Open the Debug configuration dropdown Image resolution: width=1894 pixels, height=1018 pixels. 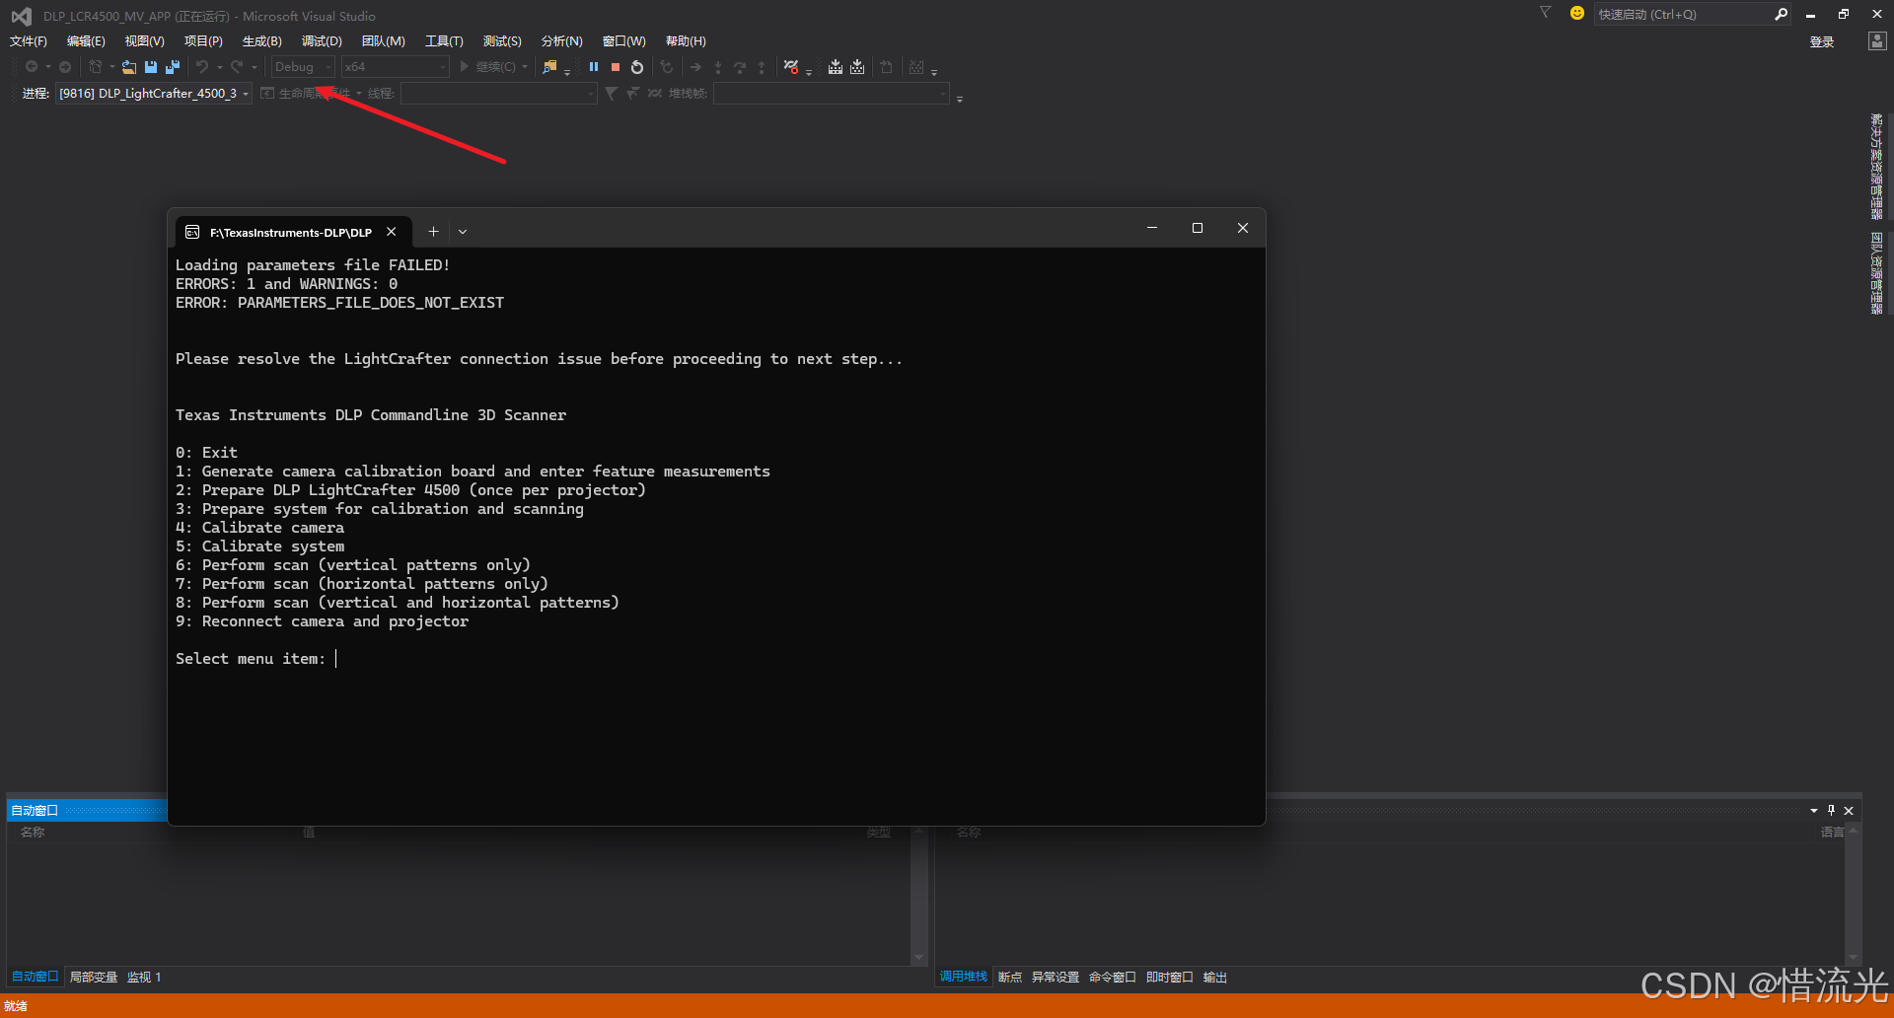click(x=303, y=67)
